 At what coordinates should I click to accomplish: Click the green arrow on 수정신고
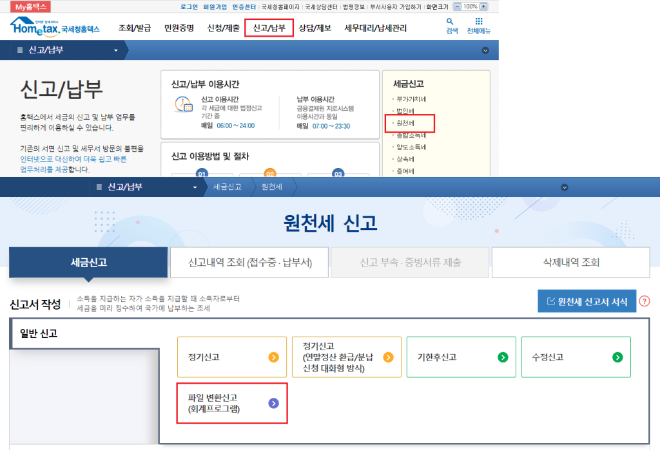[x=617, y=357]
